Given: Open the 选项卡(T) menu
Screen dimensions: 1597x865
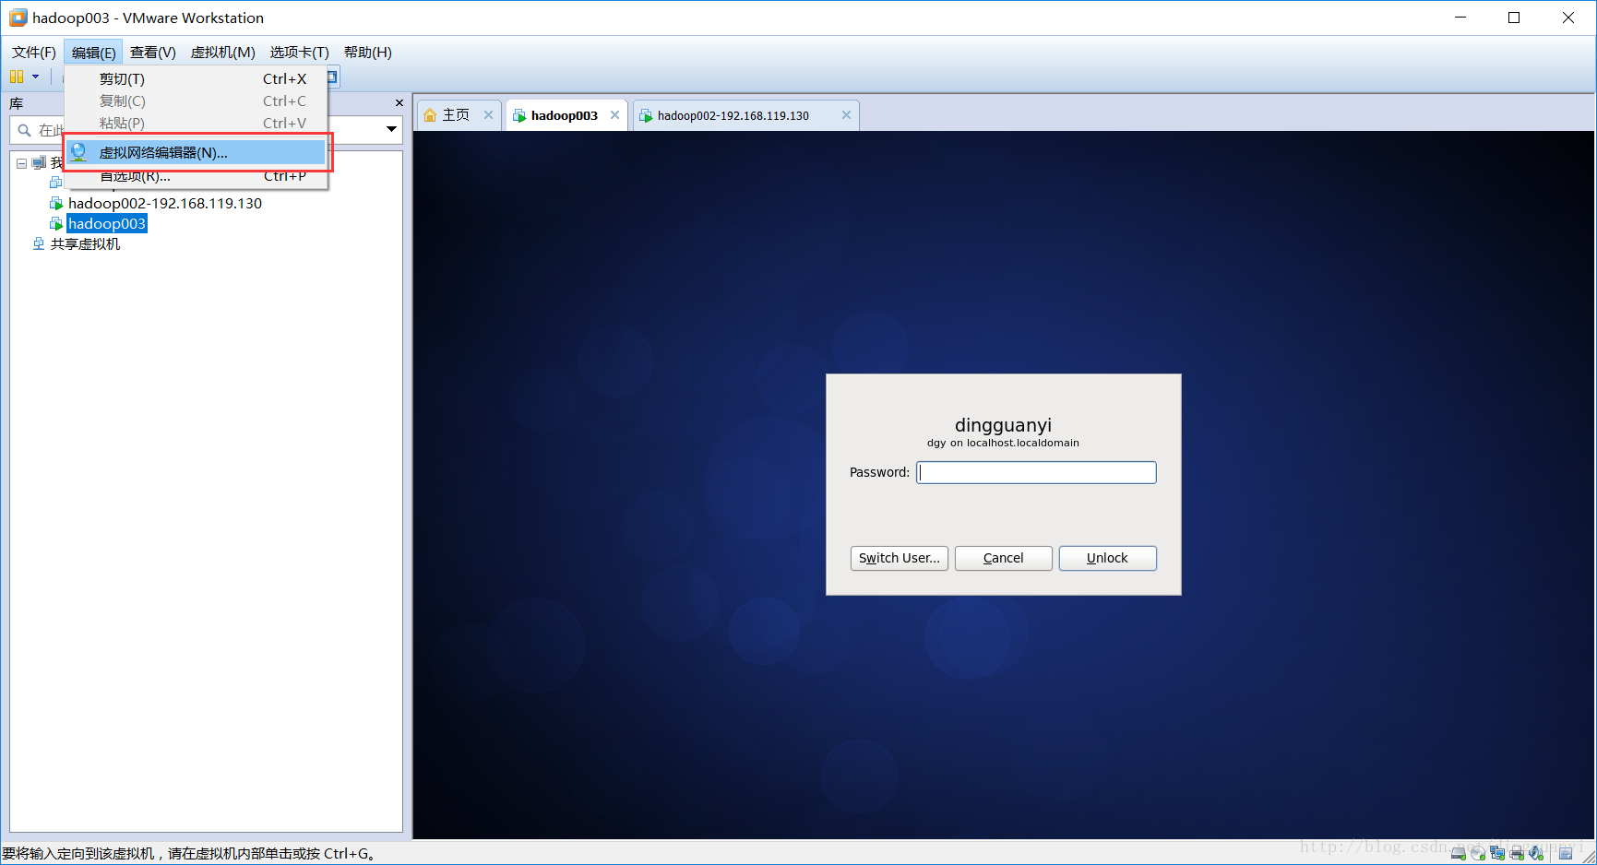Looking at the screenshot, I should (299, 53).
